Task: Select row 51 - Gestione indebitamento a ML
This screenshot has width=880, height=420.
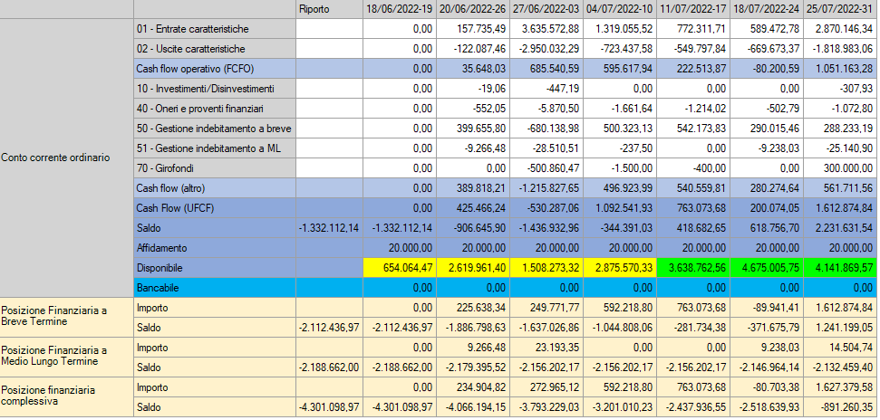Action: pos(215,148)
